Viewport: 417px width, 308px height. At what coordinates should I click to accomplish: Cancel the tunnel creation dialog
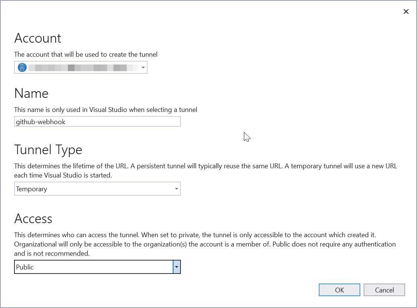(x=384, y=290)
